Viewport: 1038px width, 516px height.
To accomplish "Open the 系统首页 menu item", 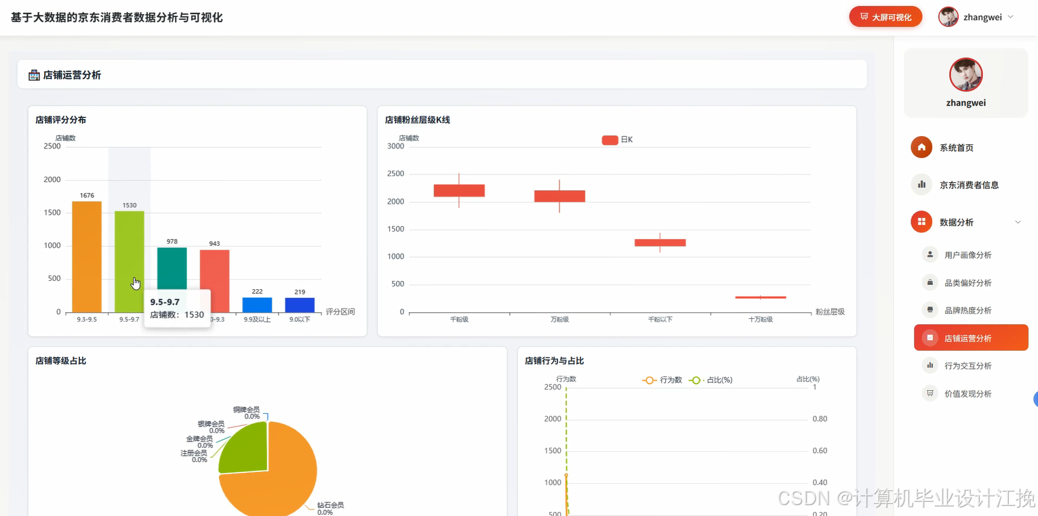I will point(966,148).
